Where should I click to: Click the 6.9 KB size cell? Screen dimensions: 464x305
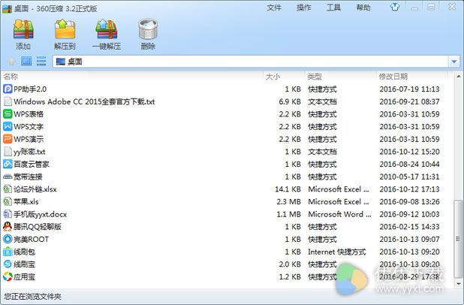[x=290, y=102]
